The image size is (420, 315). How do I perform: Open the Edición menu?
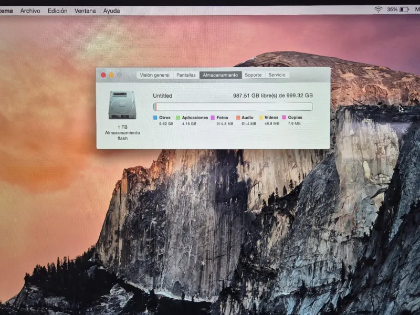pyautogui.click(x=57, y=10)
